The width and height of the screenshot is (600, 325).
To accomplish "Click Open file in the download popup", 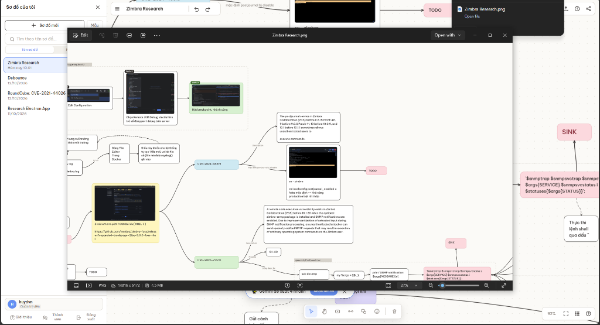I will (x=472, y=16).
